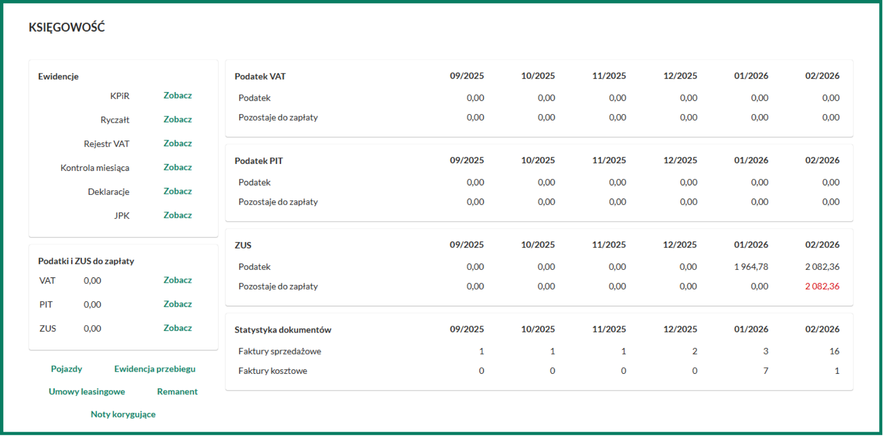The image size is (884, 437).
Task: Select VAT amount 0,00 in to-pay panel
Action: click(x=92, y=281)
